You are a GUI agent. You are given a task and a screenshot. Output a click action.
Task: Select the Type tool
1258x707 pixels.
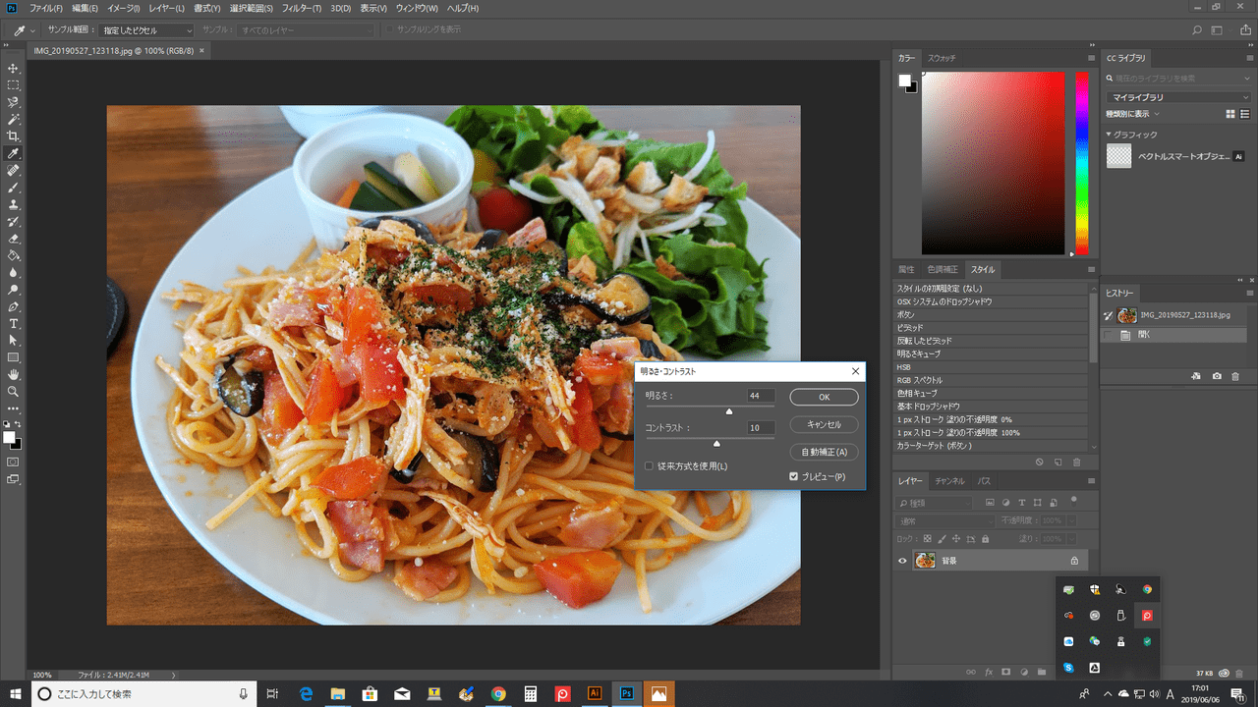(x=14, y=323)
